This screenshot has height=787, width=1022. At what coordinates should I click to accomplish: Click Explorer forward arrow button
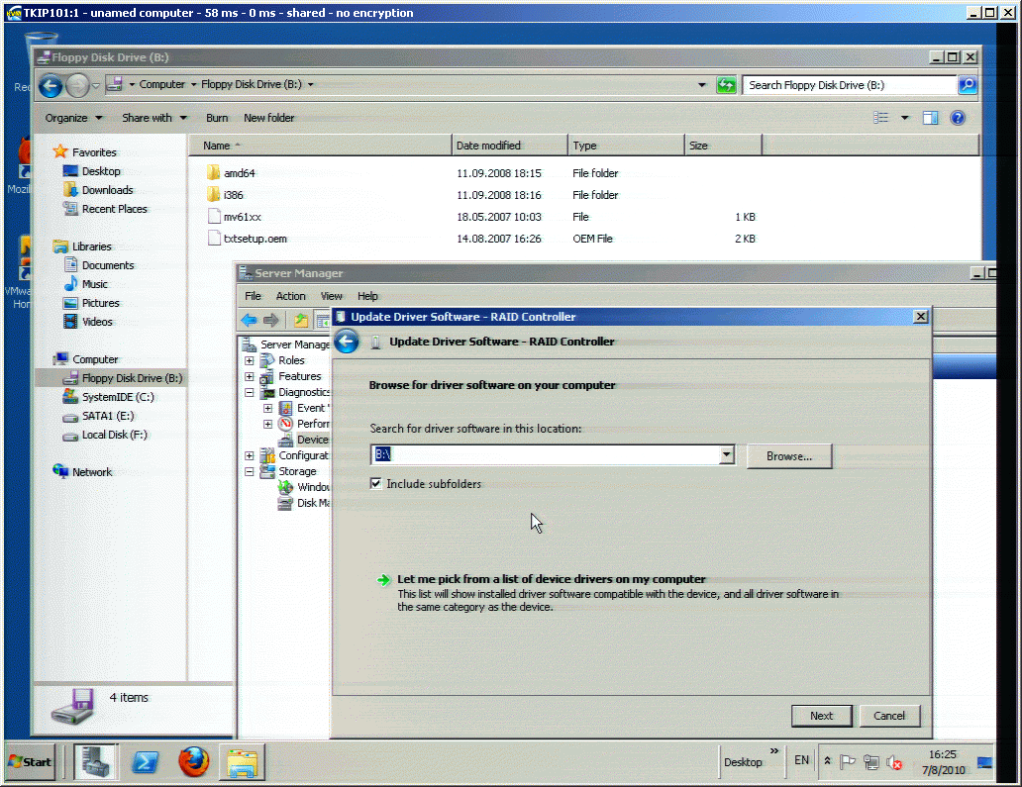(x=77, y=85)
